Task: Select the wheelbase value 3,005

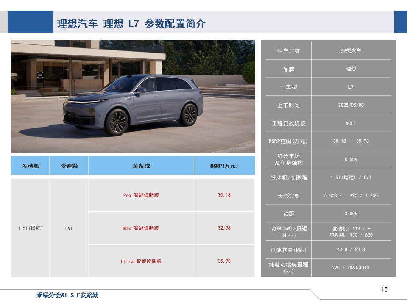Action: coord(351,213)
